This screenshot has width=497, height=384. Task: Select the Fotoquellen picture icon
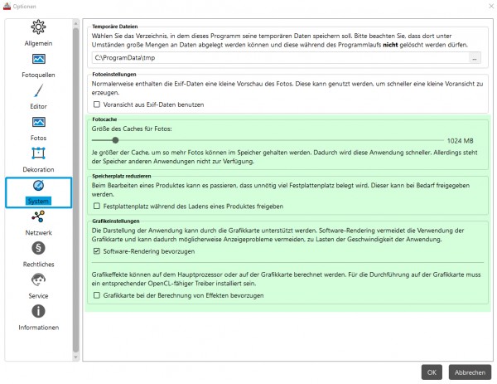38,59
